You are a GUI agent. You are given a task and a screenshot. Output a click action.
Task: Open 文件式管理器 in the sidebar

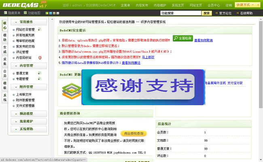coord(25,106)
